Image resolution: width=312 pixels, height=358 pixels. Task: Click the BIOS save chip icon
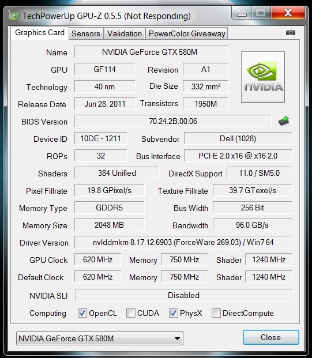[x=284, y=121]
